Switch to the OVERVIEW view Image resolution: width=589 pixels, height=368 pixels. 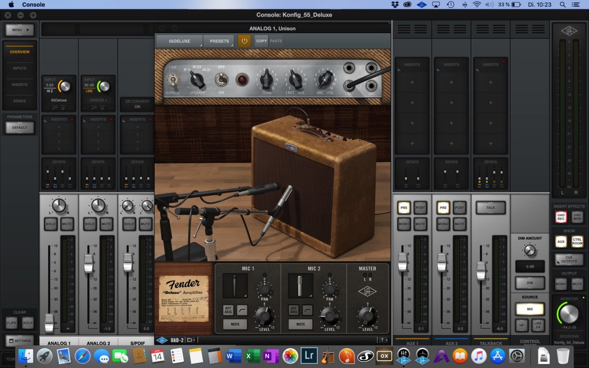(19, 52)
